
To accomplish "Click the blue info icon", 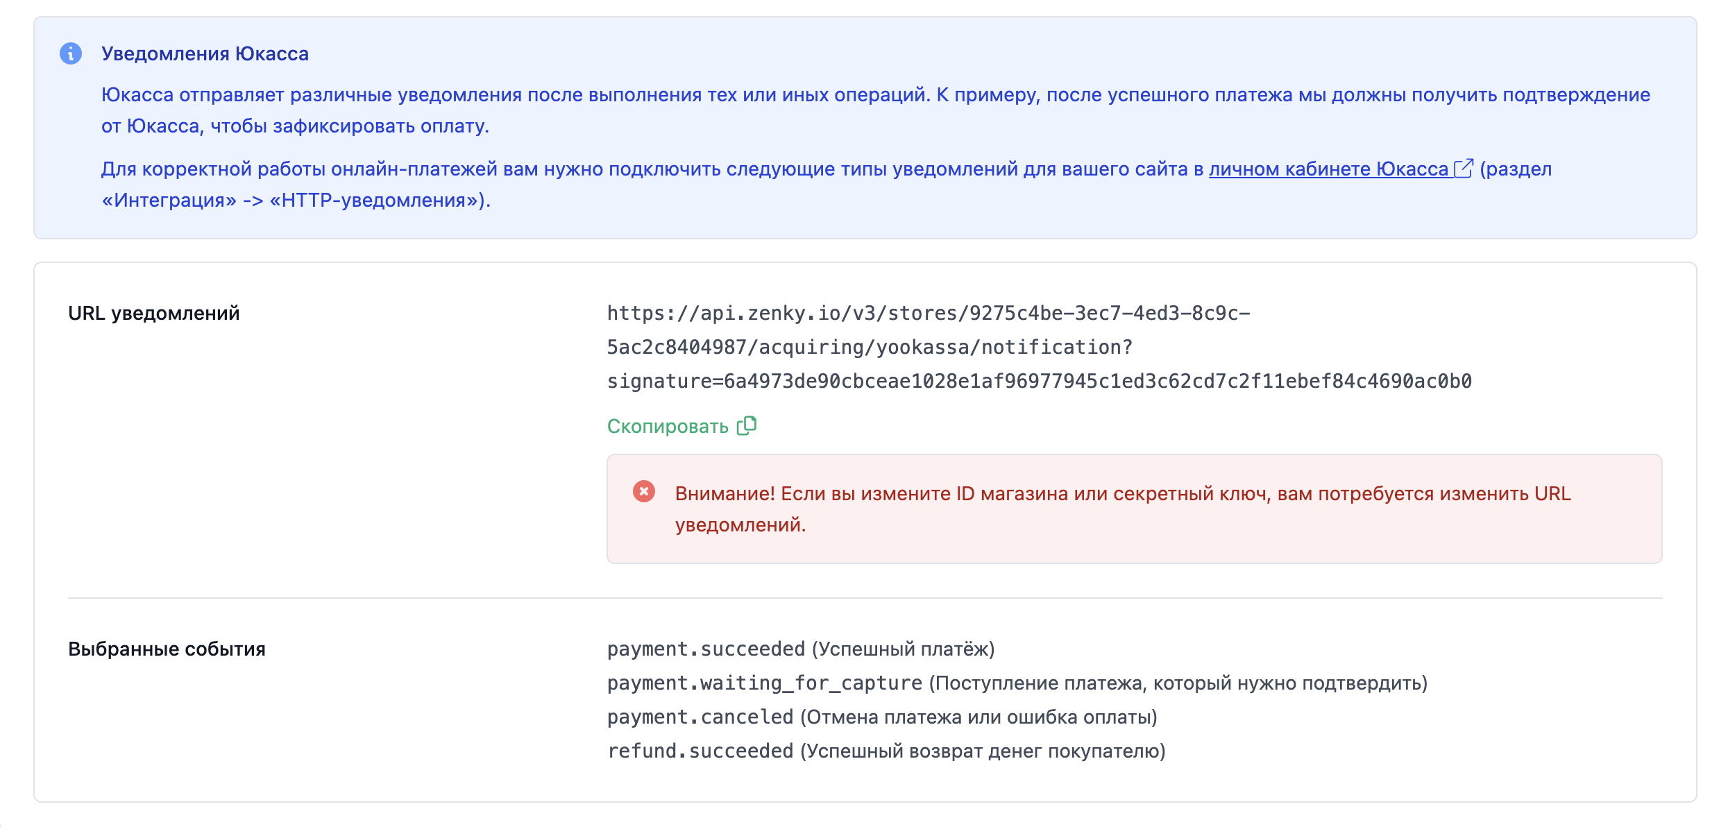I will [x=71, y=53].
